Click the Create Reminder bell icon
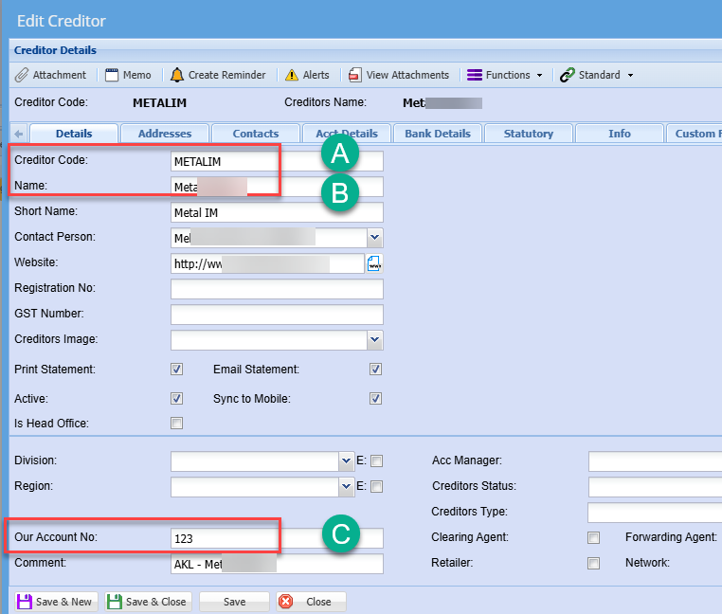This screenshot has width=722, height=614. [x=177, y=75]
